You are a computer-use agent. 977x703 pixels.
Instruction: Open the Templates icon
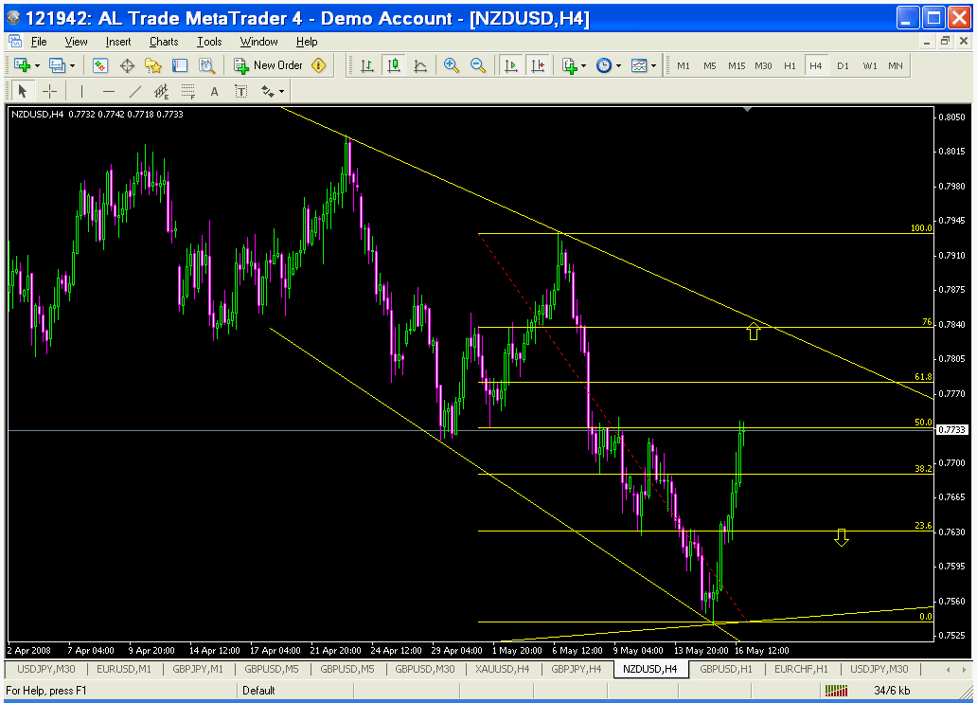(x=639, y=65)
